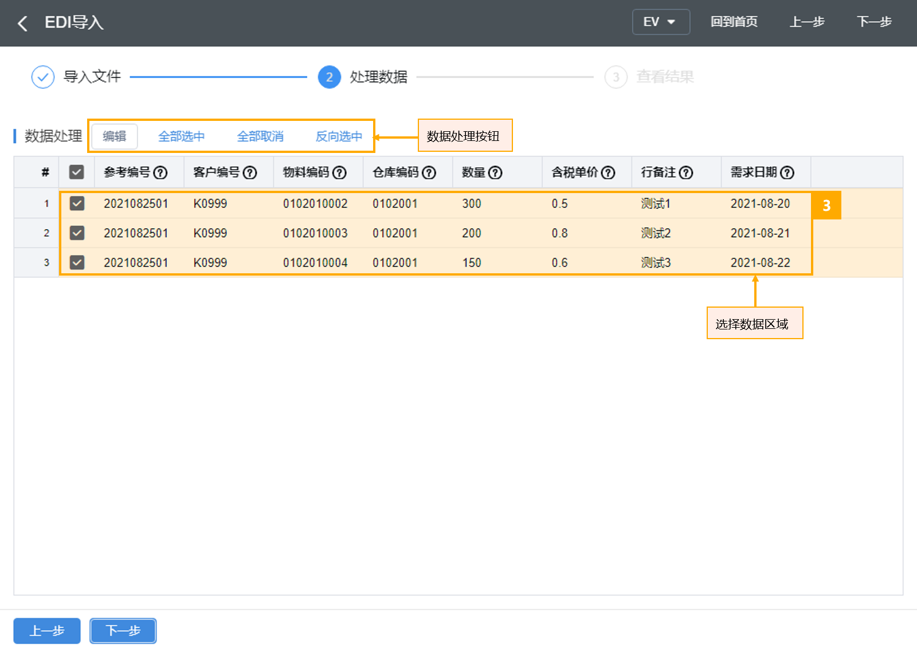Open help icon for 需求日期 column
The image size is (917, 652).
click(x=787, y=172)
